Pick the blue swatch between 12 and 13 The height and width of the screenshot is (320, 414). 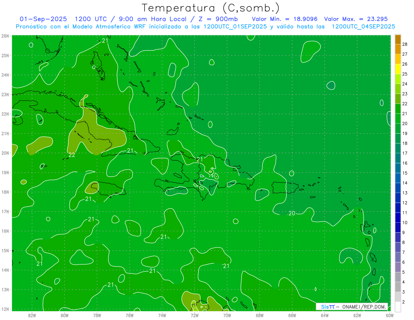pos(398,198)
